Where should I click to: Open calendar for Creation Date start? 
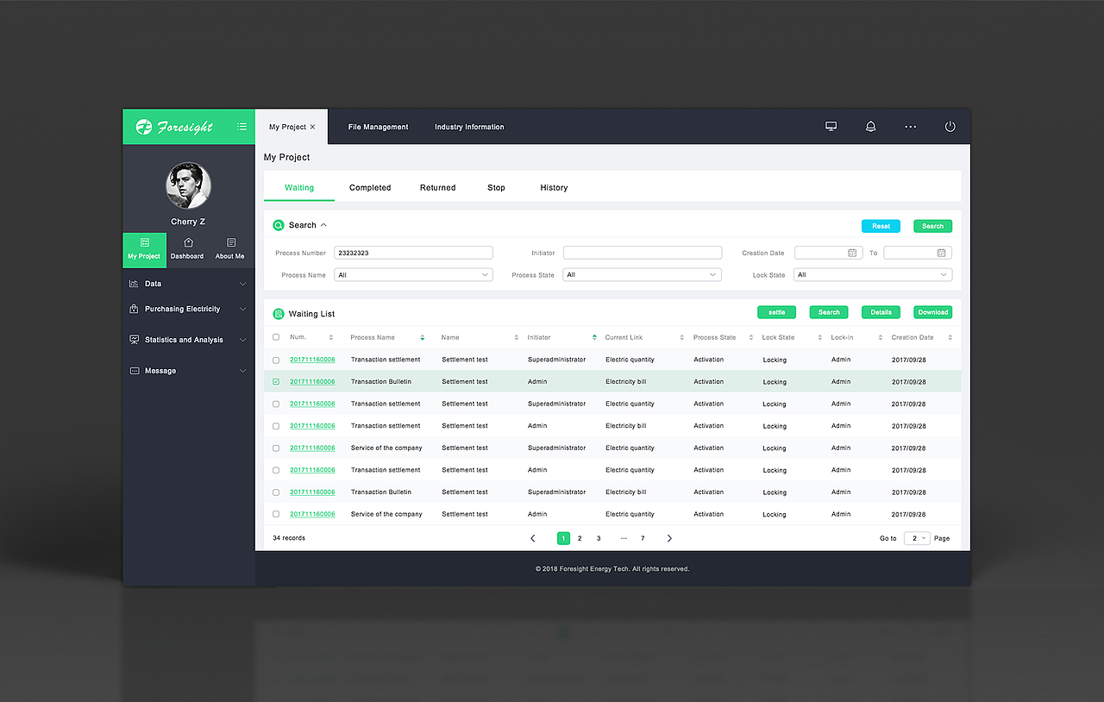pyautogui.click(x=852, y=253)
